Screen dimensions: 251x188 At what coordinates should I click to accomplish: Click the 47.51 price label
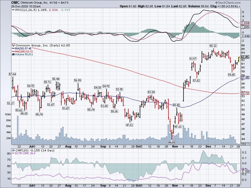point(129,125)
